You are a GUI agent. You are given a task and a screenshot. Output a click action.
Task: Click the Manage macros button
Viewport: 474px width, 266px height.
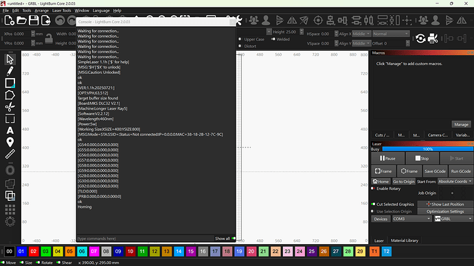461,124
